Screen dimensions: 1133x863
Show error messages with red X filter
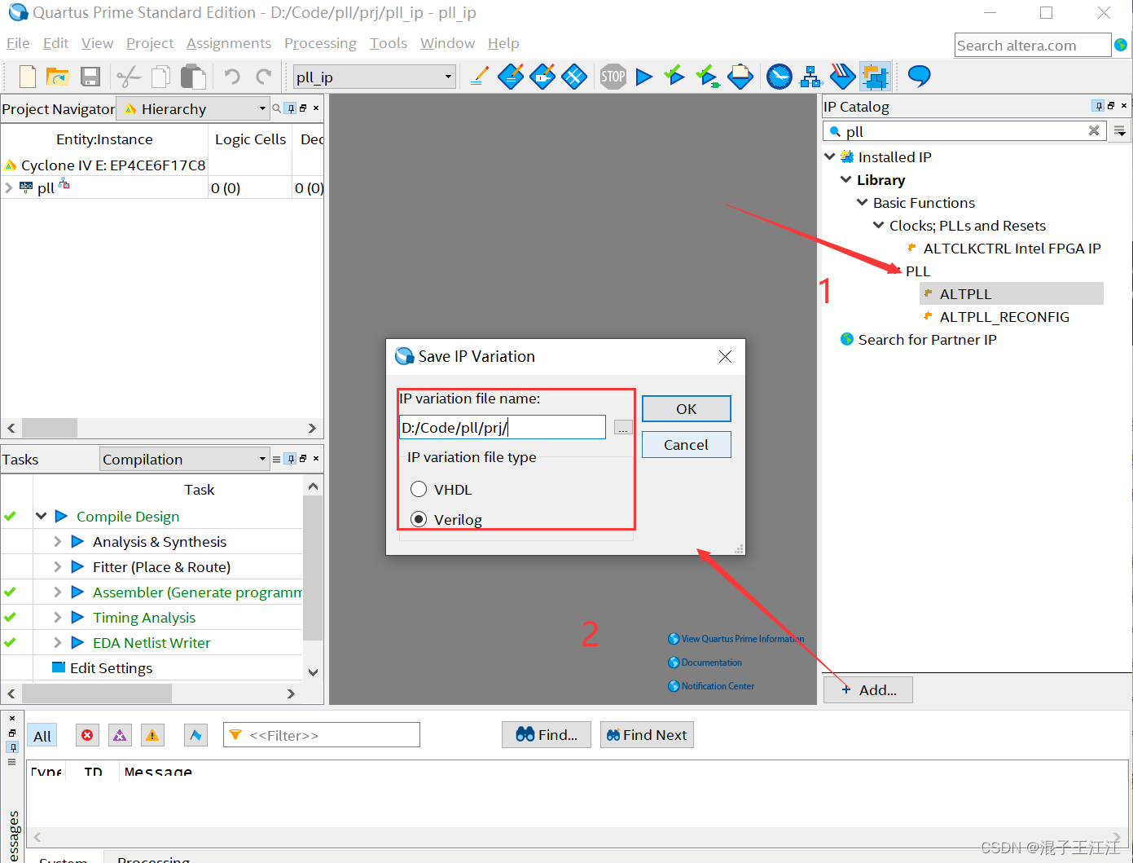point(87,735)
